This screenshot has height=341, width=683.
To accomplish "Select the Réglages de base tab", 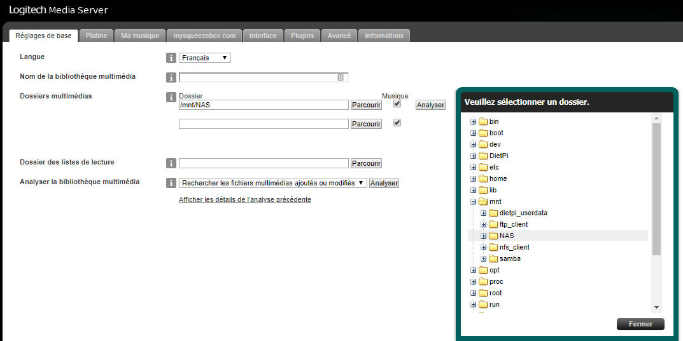I will [x=43, y=36].
